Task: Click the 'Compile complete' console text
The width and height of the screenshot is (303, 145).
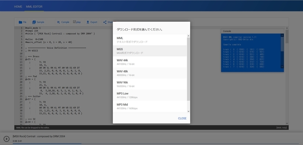Action: click(232, 44)
